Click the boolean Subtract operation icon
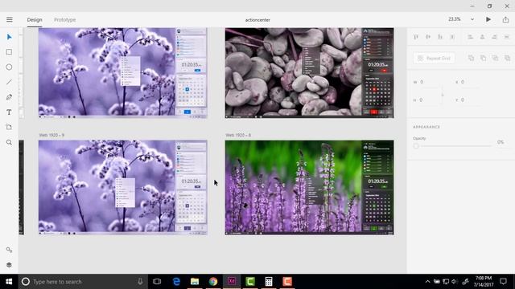This screenshot has width=515, height=289. point(483,59)
